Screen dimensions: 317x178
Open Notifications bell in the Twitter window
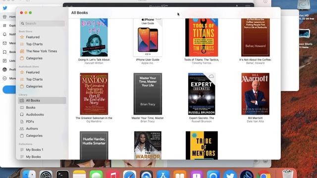[9, 34]
